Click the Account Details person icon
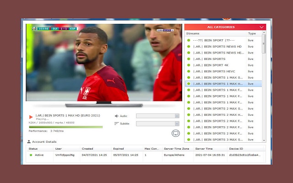293x183 pixels. pos(29,142)
